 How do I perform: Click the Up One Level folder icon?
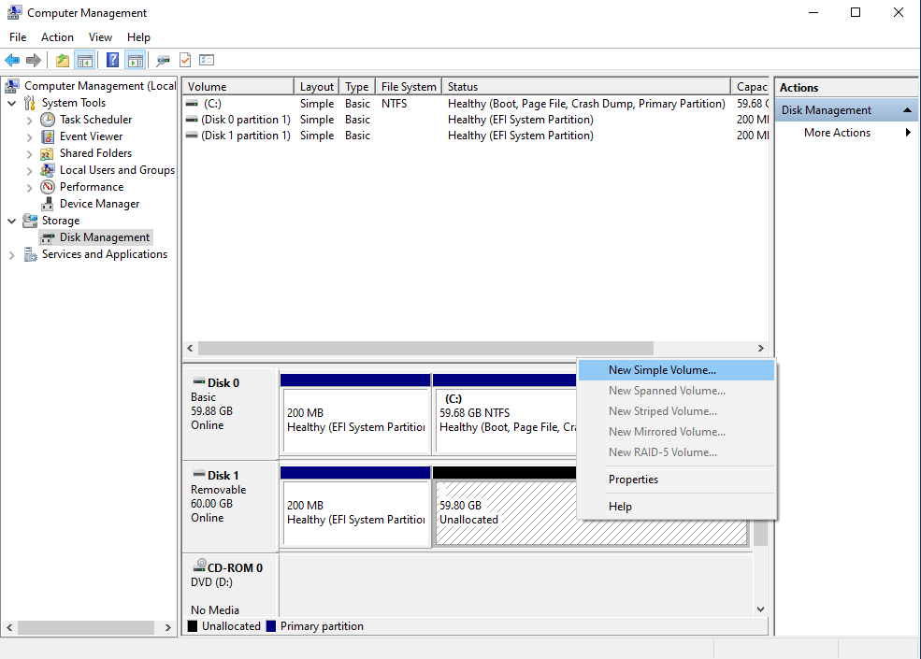tap(62, 61)
